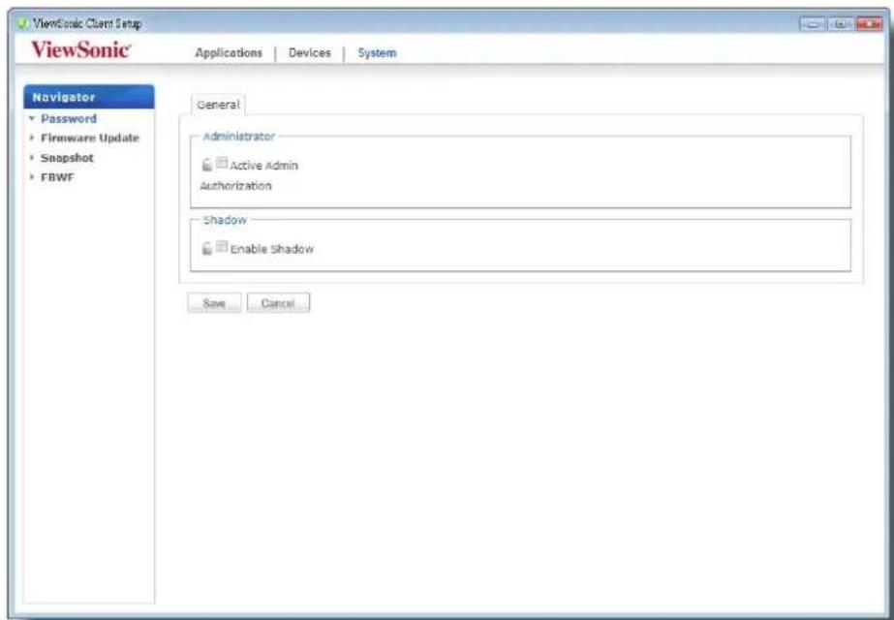Select Password in the Navigator
Image resolution: width=894 pixels, height=620 pixels.
click(69, 118)
